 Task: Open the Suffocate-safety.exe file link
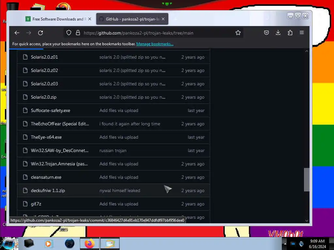click(51, 110)
